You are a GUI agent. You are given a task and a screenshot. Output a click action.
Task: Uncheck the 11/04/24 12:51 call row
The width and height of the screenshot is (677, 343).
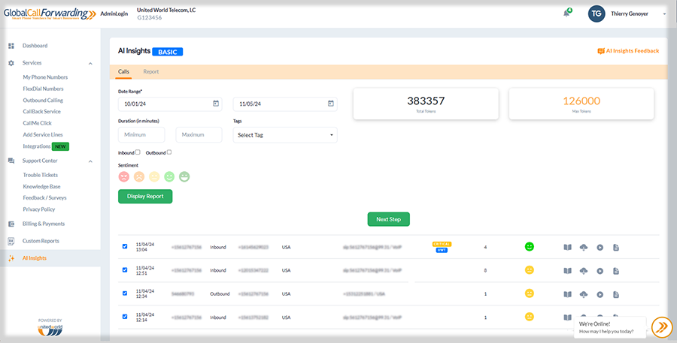click(125, 269)
